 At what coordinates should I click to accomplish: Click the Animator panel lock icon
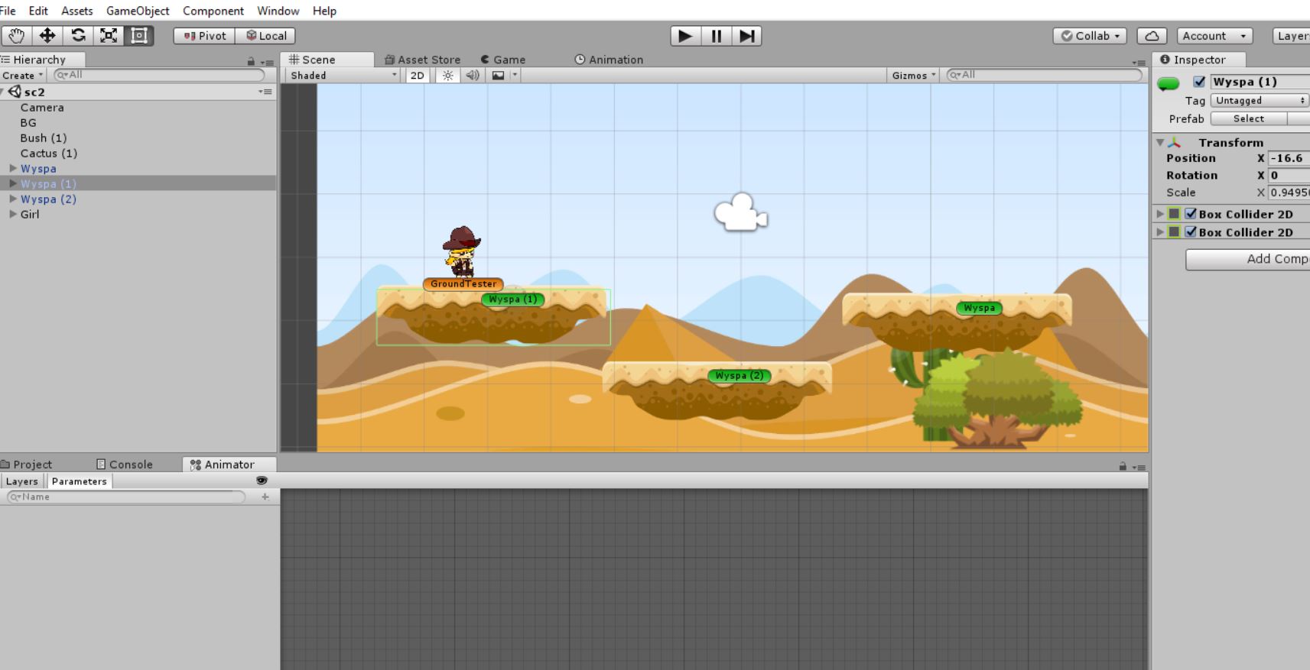coord(1123,466)
